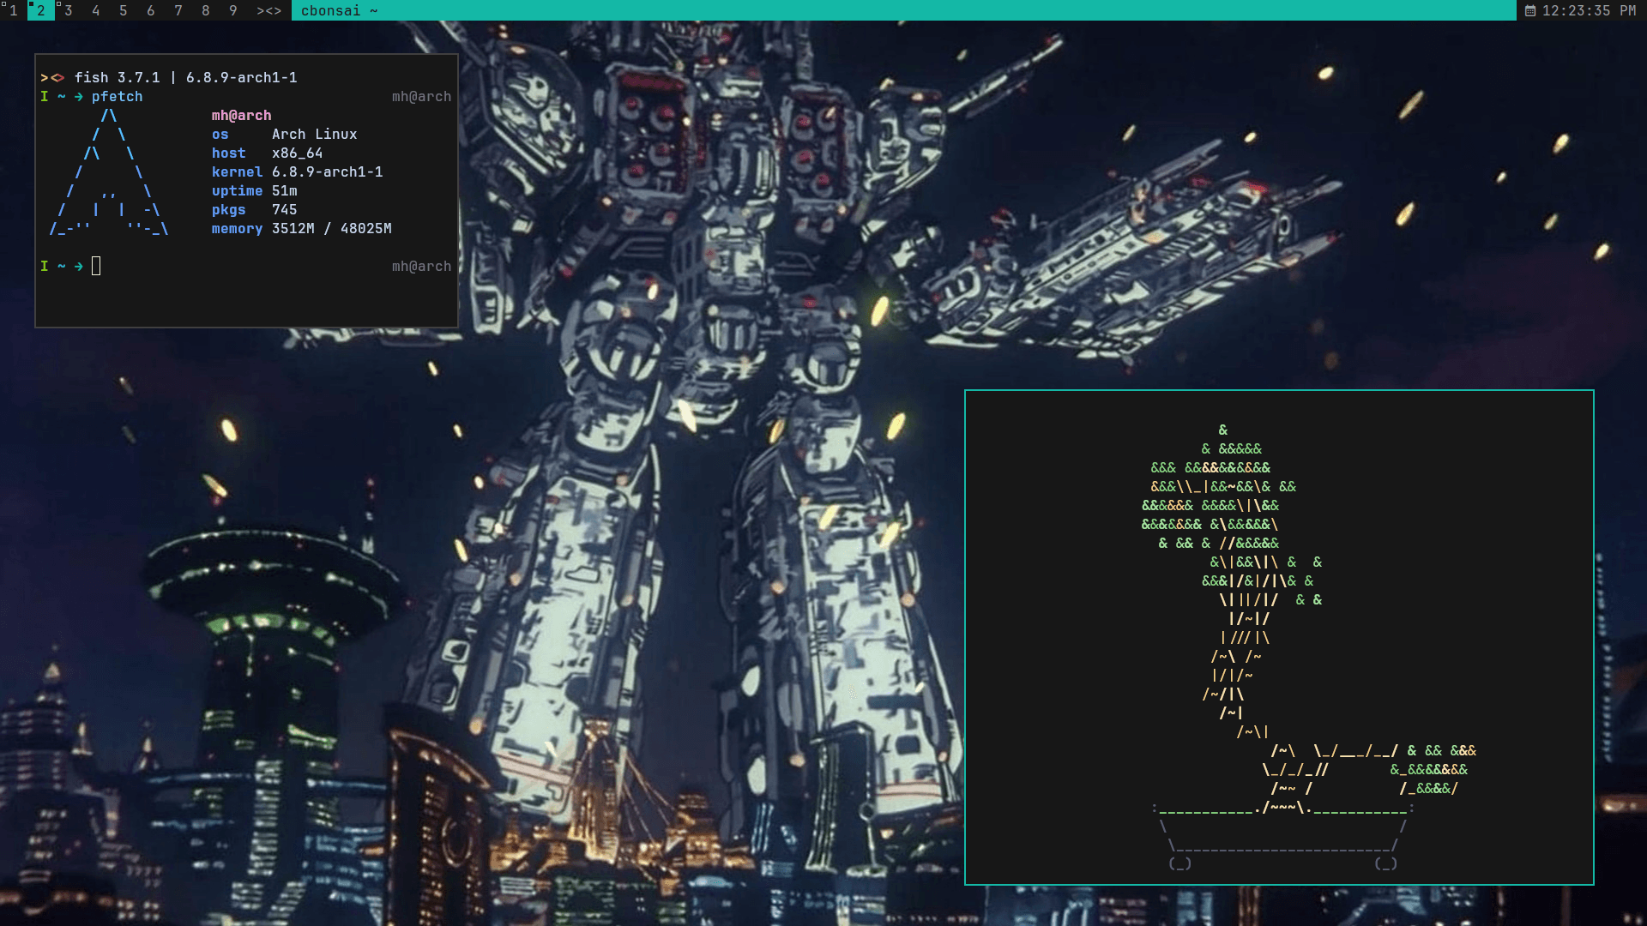Click the ><> layout symbol in bar
This screenshot has width=1647, height=926.
[268, 10]
